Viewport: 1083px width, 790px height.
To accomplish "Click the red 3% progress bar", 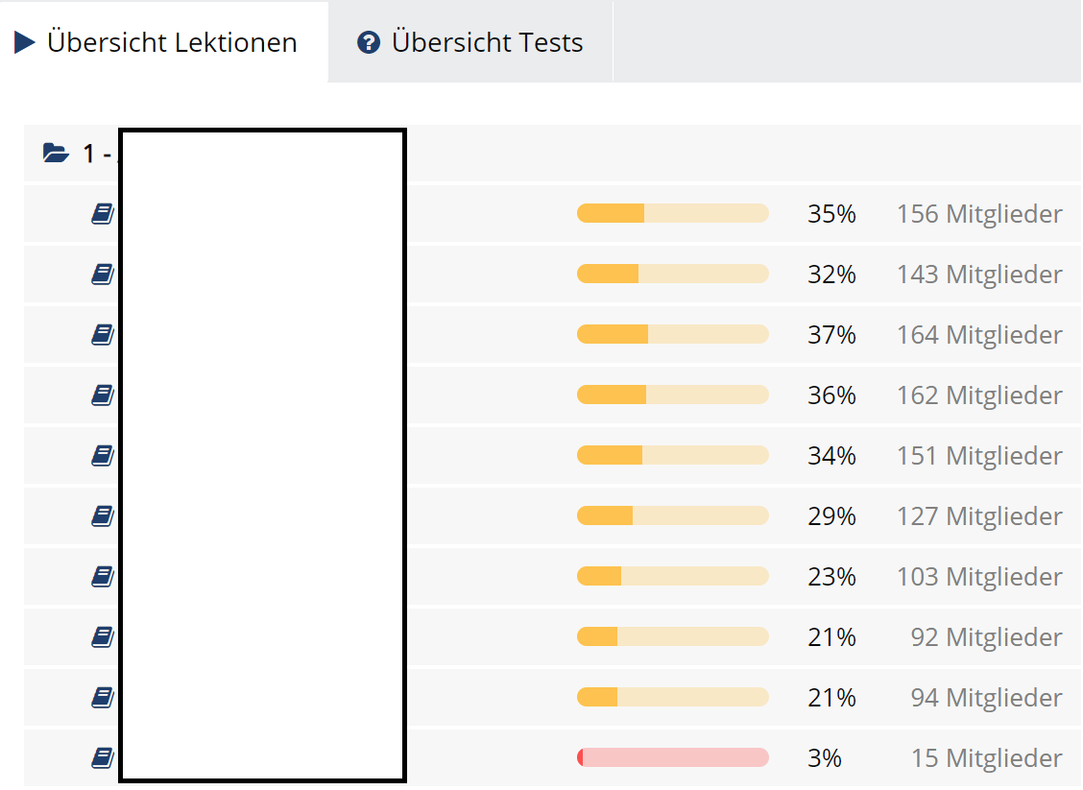I will [x=673, y=757].
